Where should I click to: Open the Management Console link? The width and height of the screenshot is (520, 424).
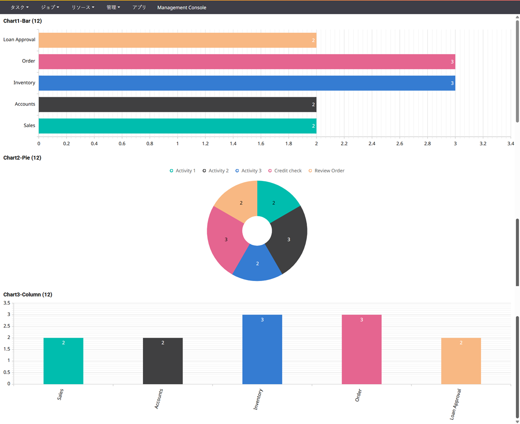(182, 8)
